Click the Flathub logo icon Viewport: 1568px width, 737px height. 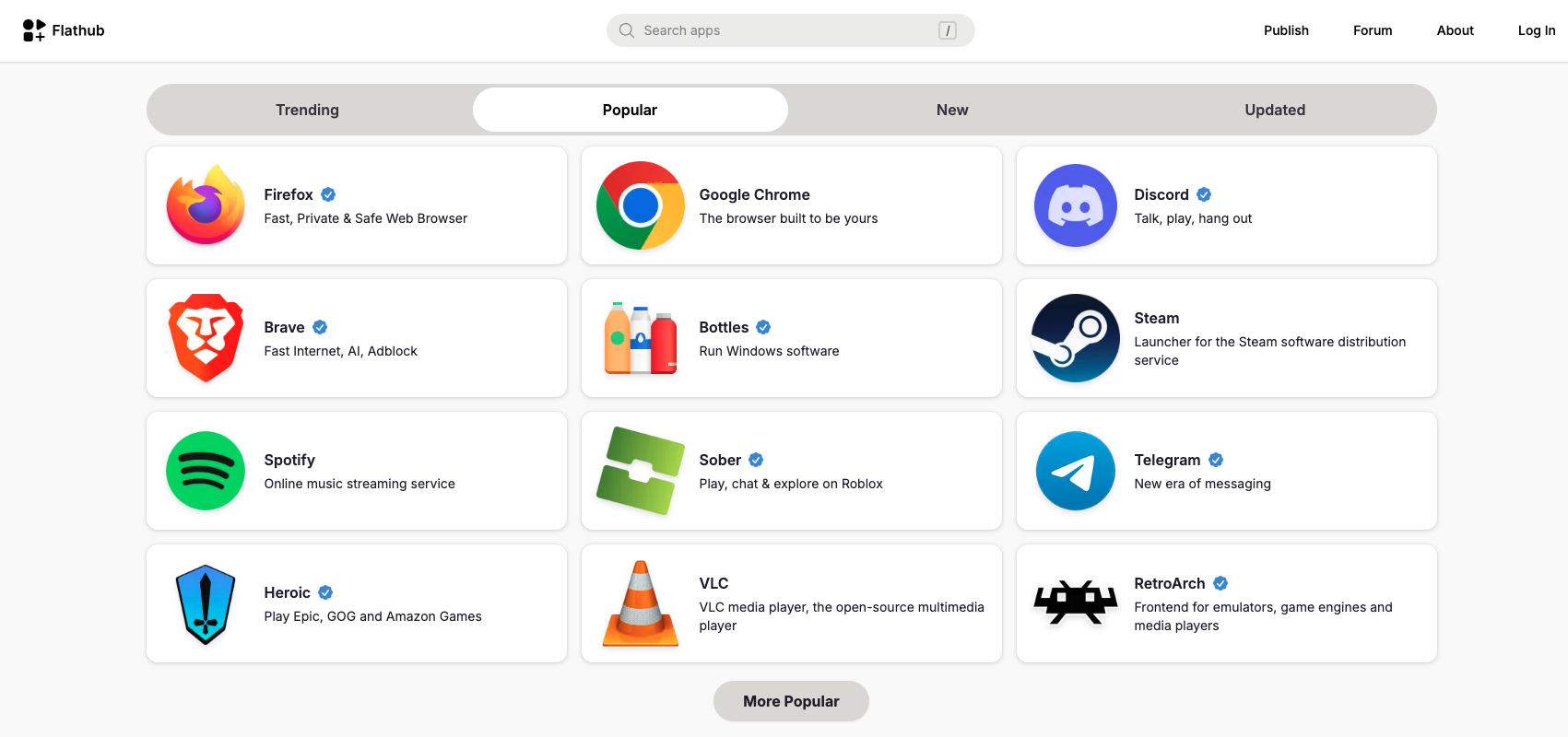coord(34,30)
